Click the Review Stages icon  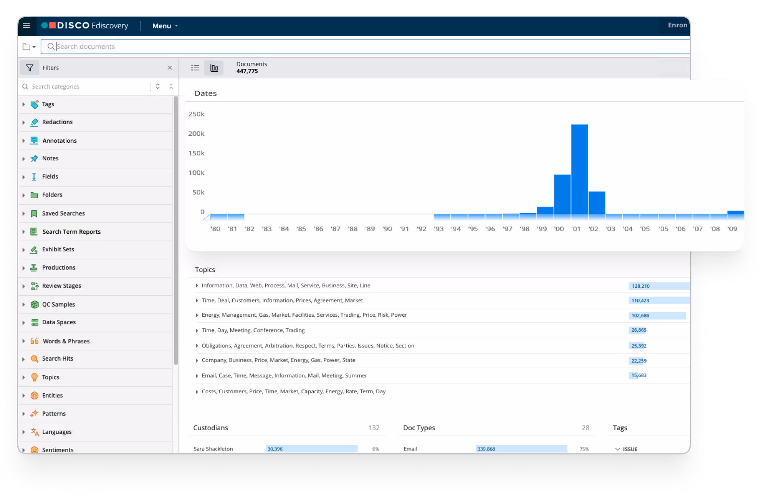[35, 286]
